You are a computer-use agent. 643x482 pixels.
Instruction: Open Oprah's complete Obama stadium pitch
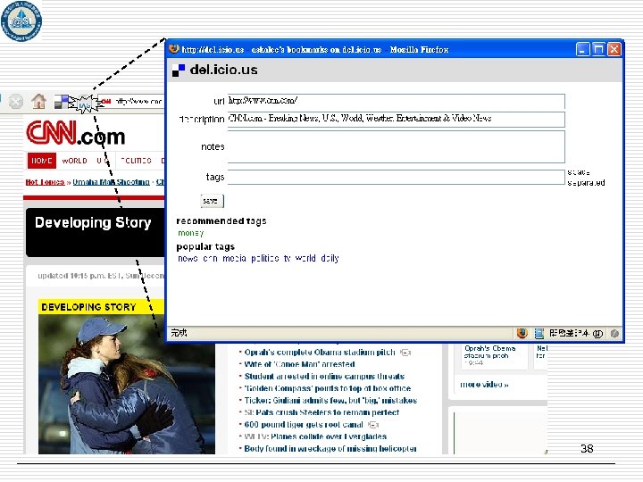[x=320, y=352]
